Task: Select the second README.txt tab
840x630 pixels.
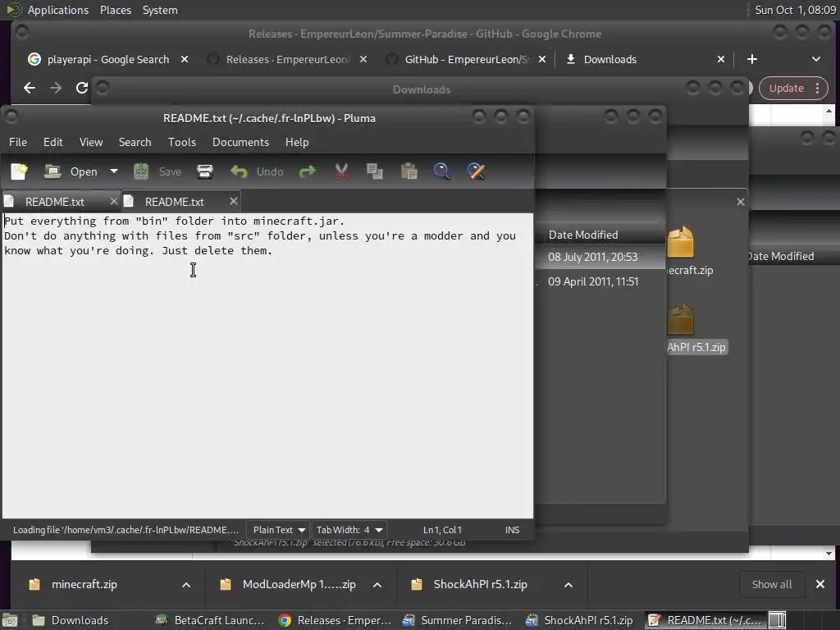Action: click(174, 202)
